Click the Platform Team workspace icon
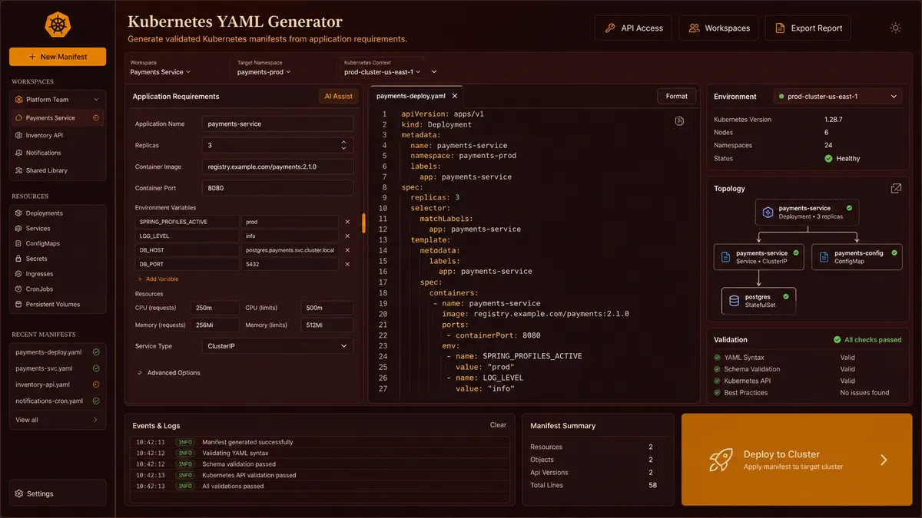The width and height of the screenshot is (922, 518). coord(19,100)
